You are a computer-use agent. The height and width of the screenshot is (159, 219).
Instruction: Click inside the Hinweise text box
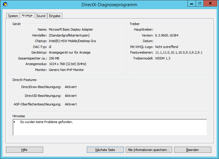[x=110, y=127]
